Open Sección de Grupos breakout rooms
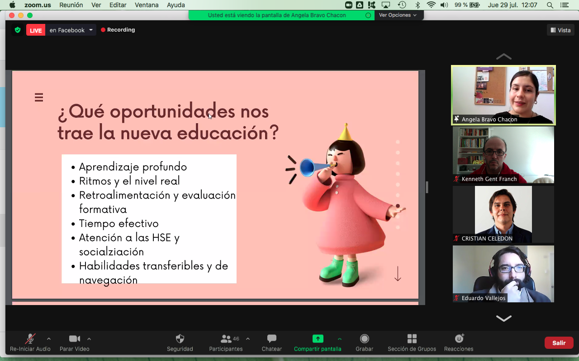 (x=412, y=339)
